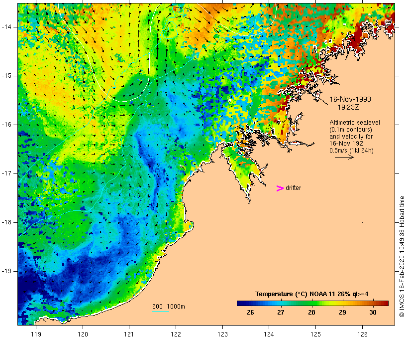This screenshot has width=408, height=339.
Task: Click the -19 latitude axis label
Action: click(6, 271)
